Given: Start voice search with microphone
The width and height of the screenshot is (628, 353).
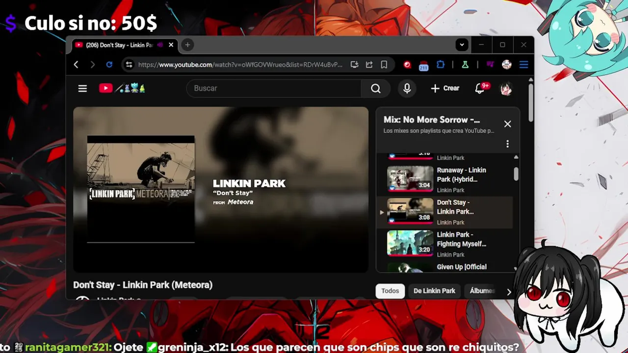Looking at the screenshot, I should (x=407, y=88).
